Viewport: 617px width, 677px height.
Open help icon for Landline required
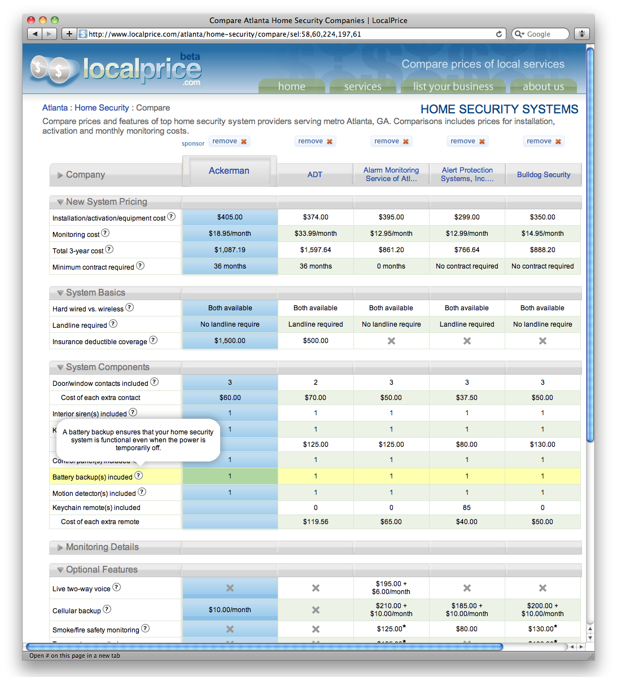click(113, 324)
